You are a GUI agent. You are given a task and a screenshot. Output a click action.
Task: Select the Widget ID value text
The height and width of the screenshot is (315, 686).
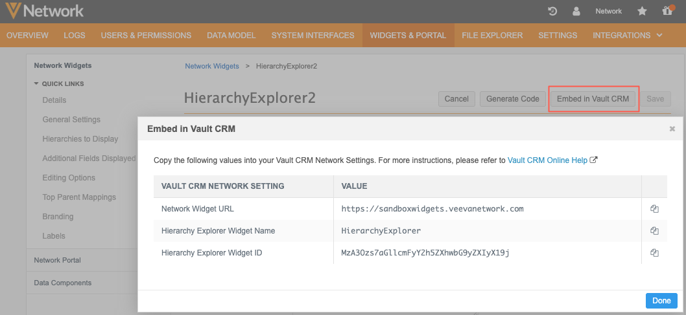[x=425, y=253]
